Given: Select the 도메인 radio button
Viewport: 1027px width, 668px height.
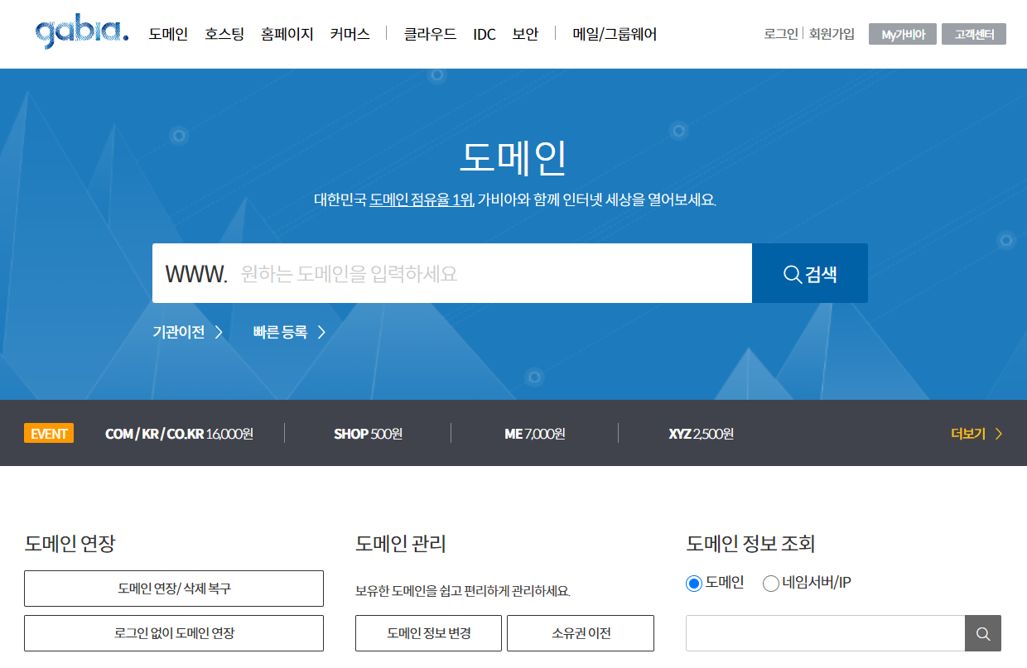Looking at the screenshot, I should point(694,584).
